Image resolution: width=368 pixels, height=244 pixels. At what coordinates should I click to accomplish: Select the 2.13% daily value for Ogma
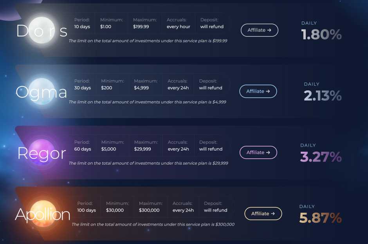tap(323, 95)
